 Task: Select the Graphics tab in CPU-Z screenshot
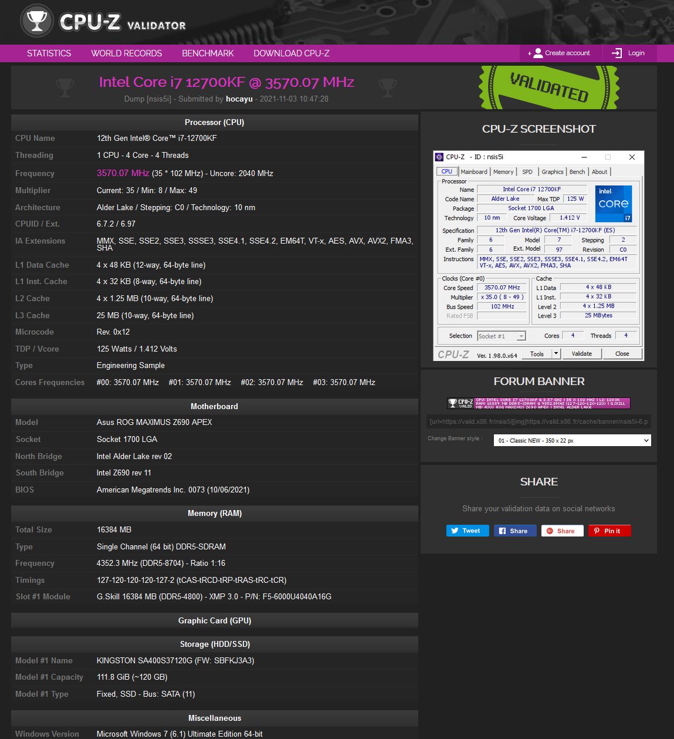[553, 171]
